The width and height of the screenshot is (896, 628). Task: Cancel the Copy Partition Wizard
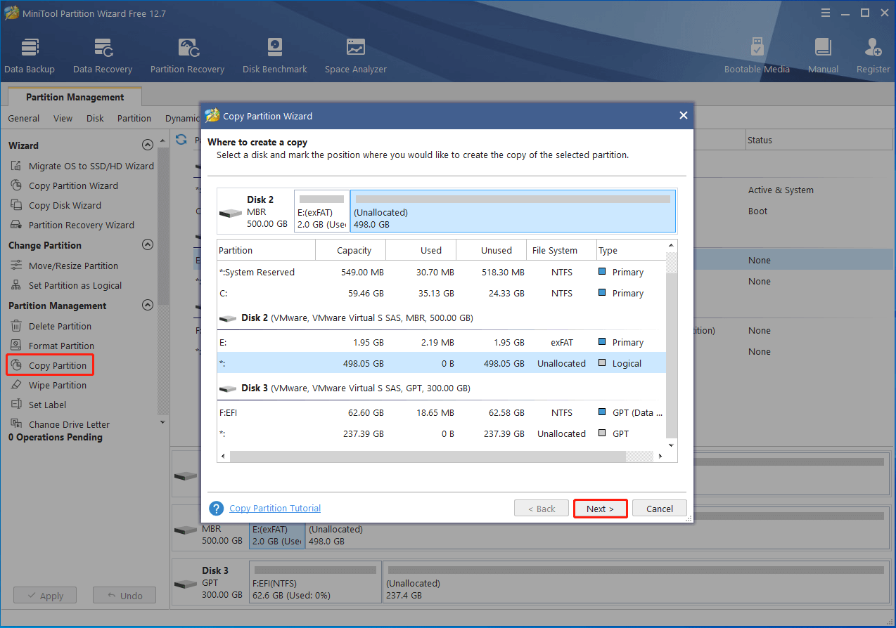point(660,509)
